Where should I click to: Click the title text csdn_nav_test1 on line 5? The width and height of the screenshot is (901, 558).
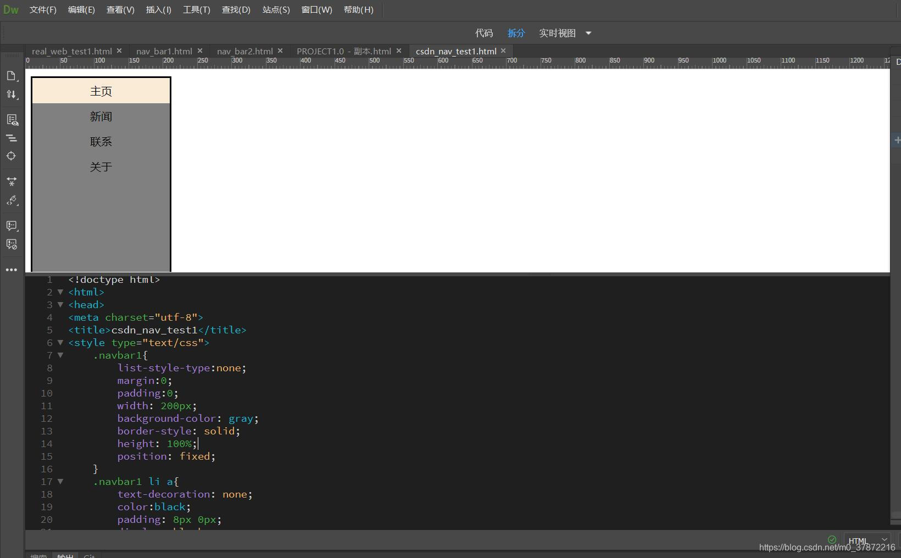click(x=154, y=330)
